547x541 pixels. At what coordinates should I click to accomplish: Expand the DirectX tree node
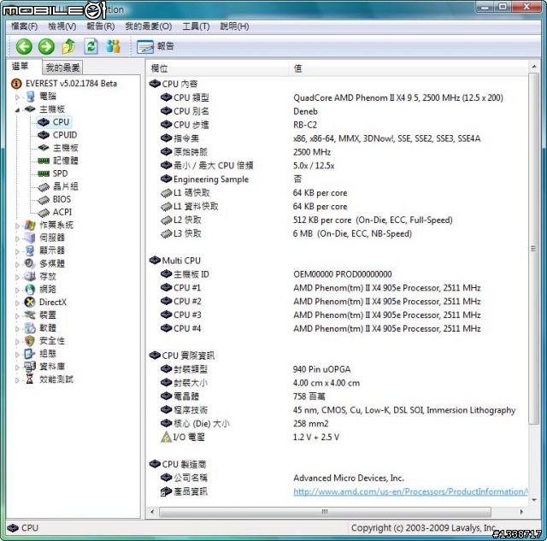pyautogui.click(x=17, y=303)
